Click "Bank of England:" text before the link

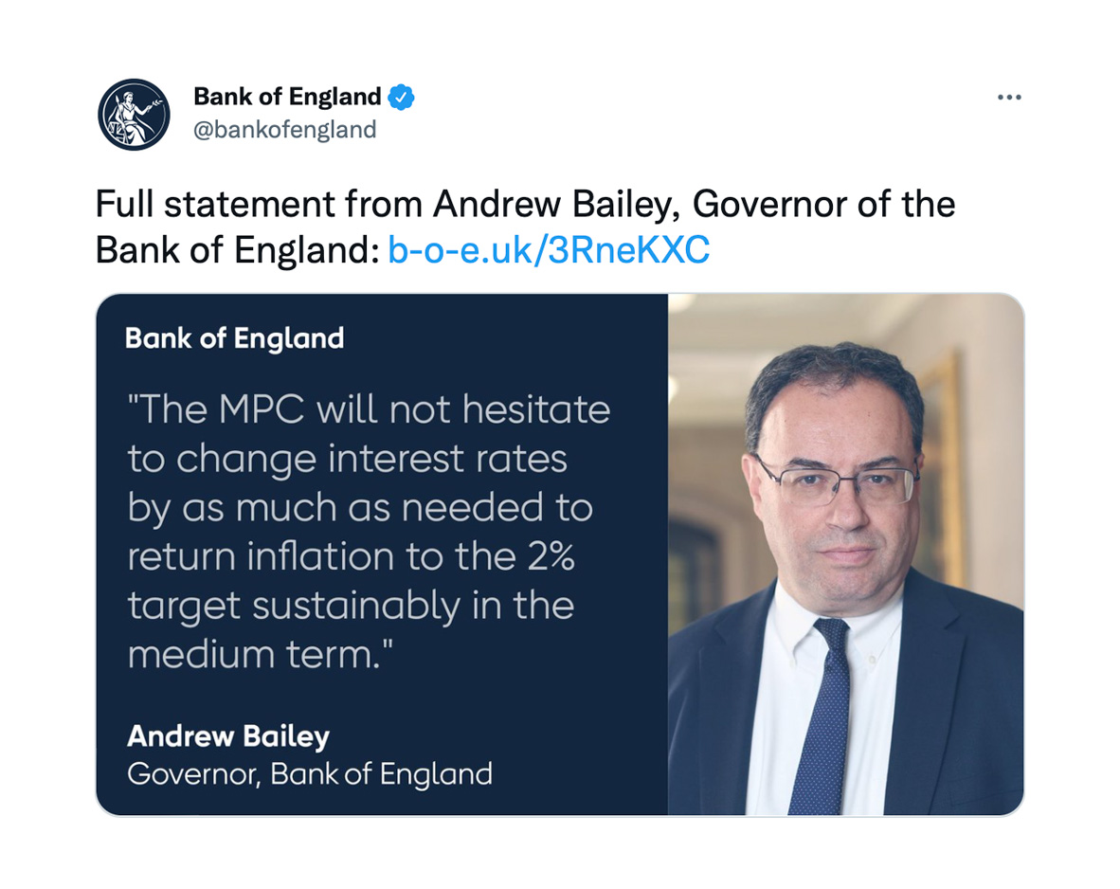click(x=237, y=249)
